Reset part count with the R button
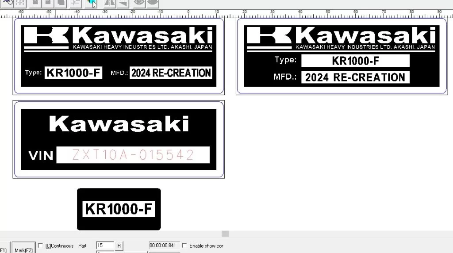The height and width of the screenshot is (253, 453). click(x=119, y=246)
